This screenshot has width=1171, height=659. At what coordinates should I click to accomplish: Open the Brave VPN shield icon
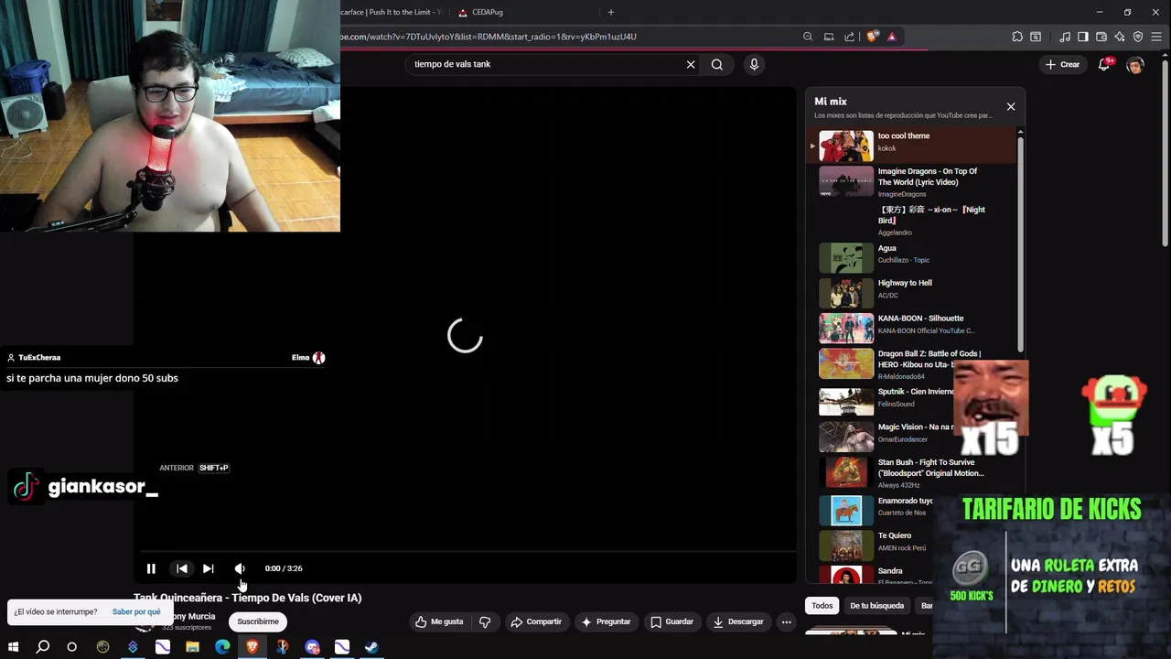(x=1138, y=37)
